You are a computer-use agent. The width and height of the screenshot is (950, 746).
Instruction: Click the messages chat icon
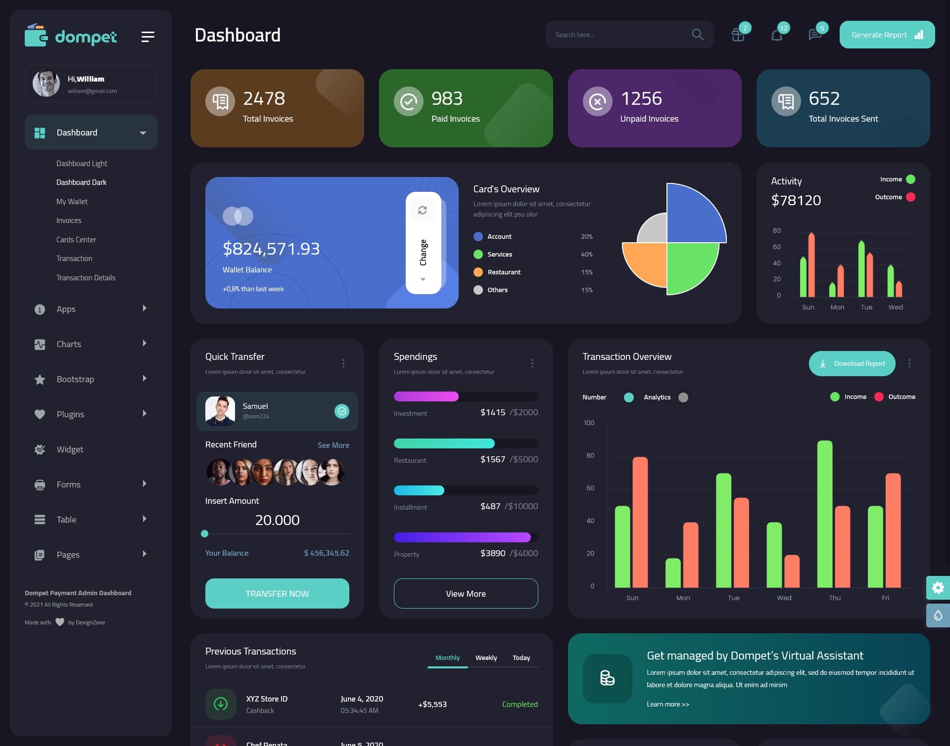[x=814, y=35]
